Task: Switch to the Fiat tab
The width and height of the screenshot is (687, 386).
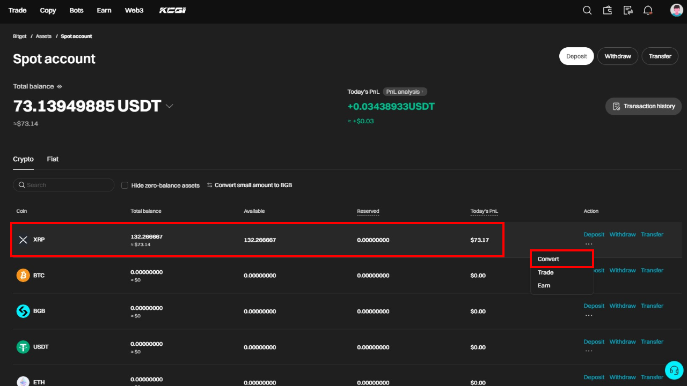Action: [x=53, y=159]
